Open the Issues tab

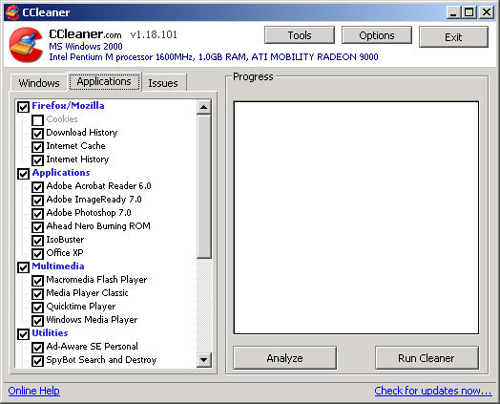point(163,83)
